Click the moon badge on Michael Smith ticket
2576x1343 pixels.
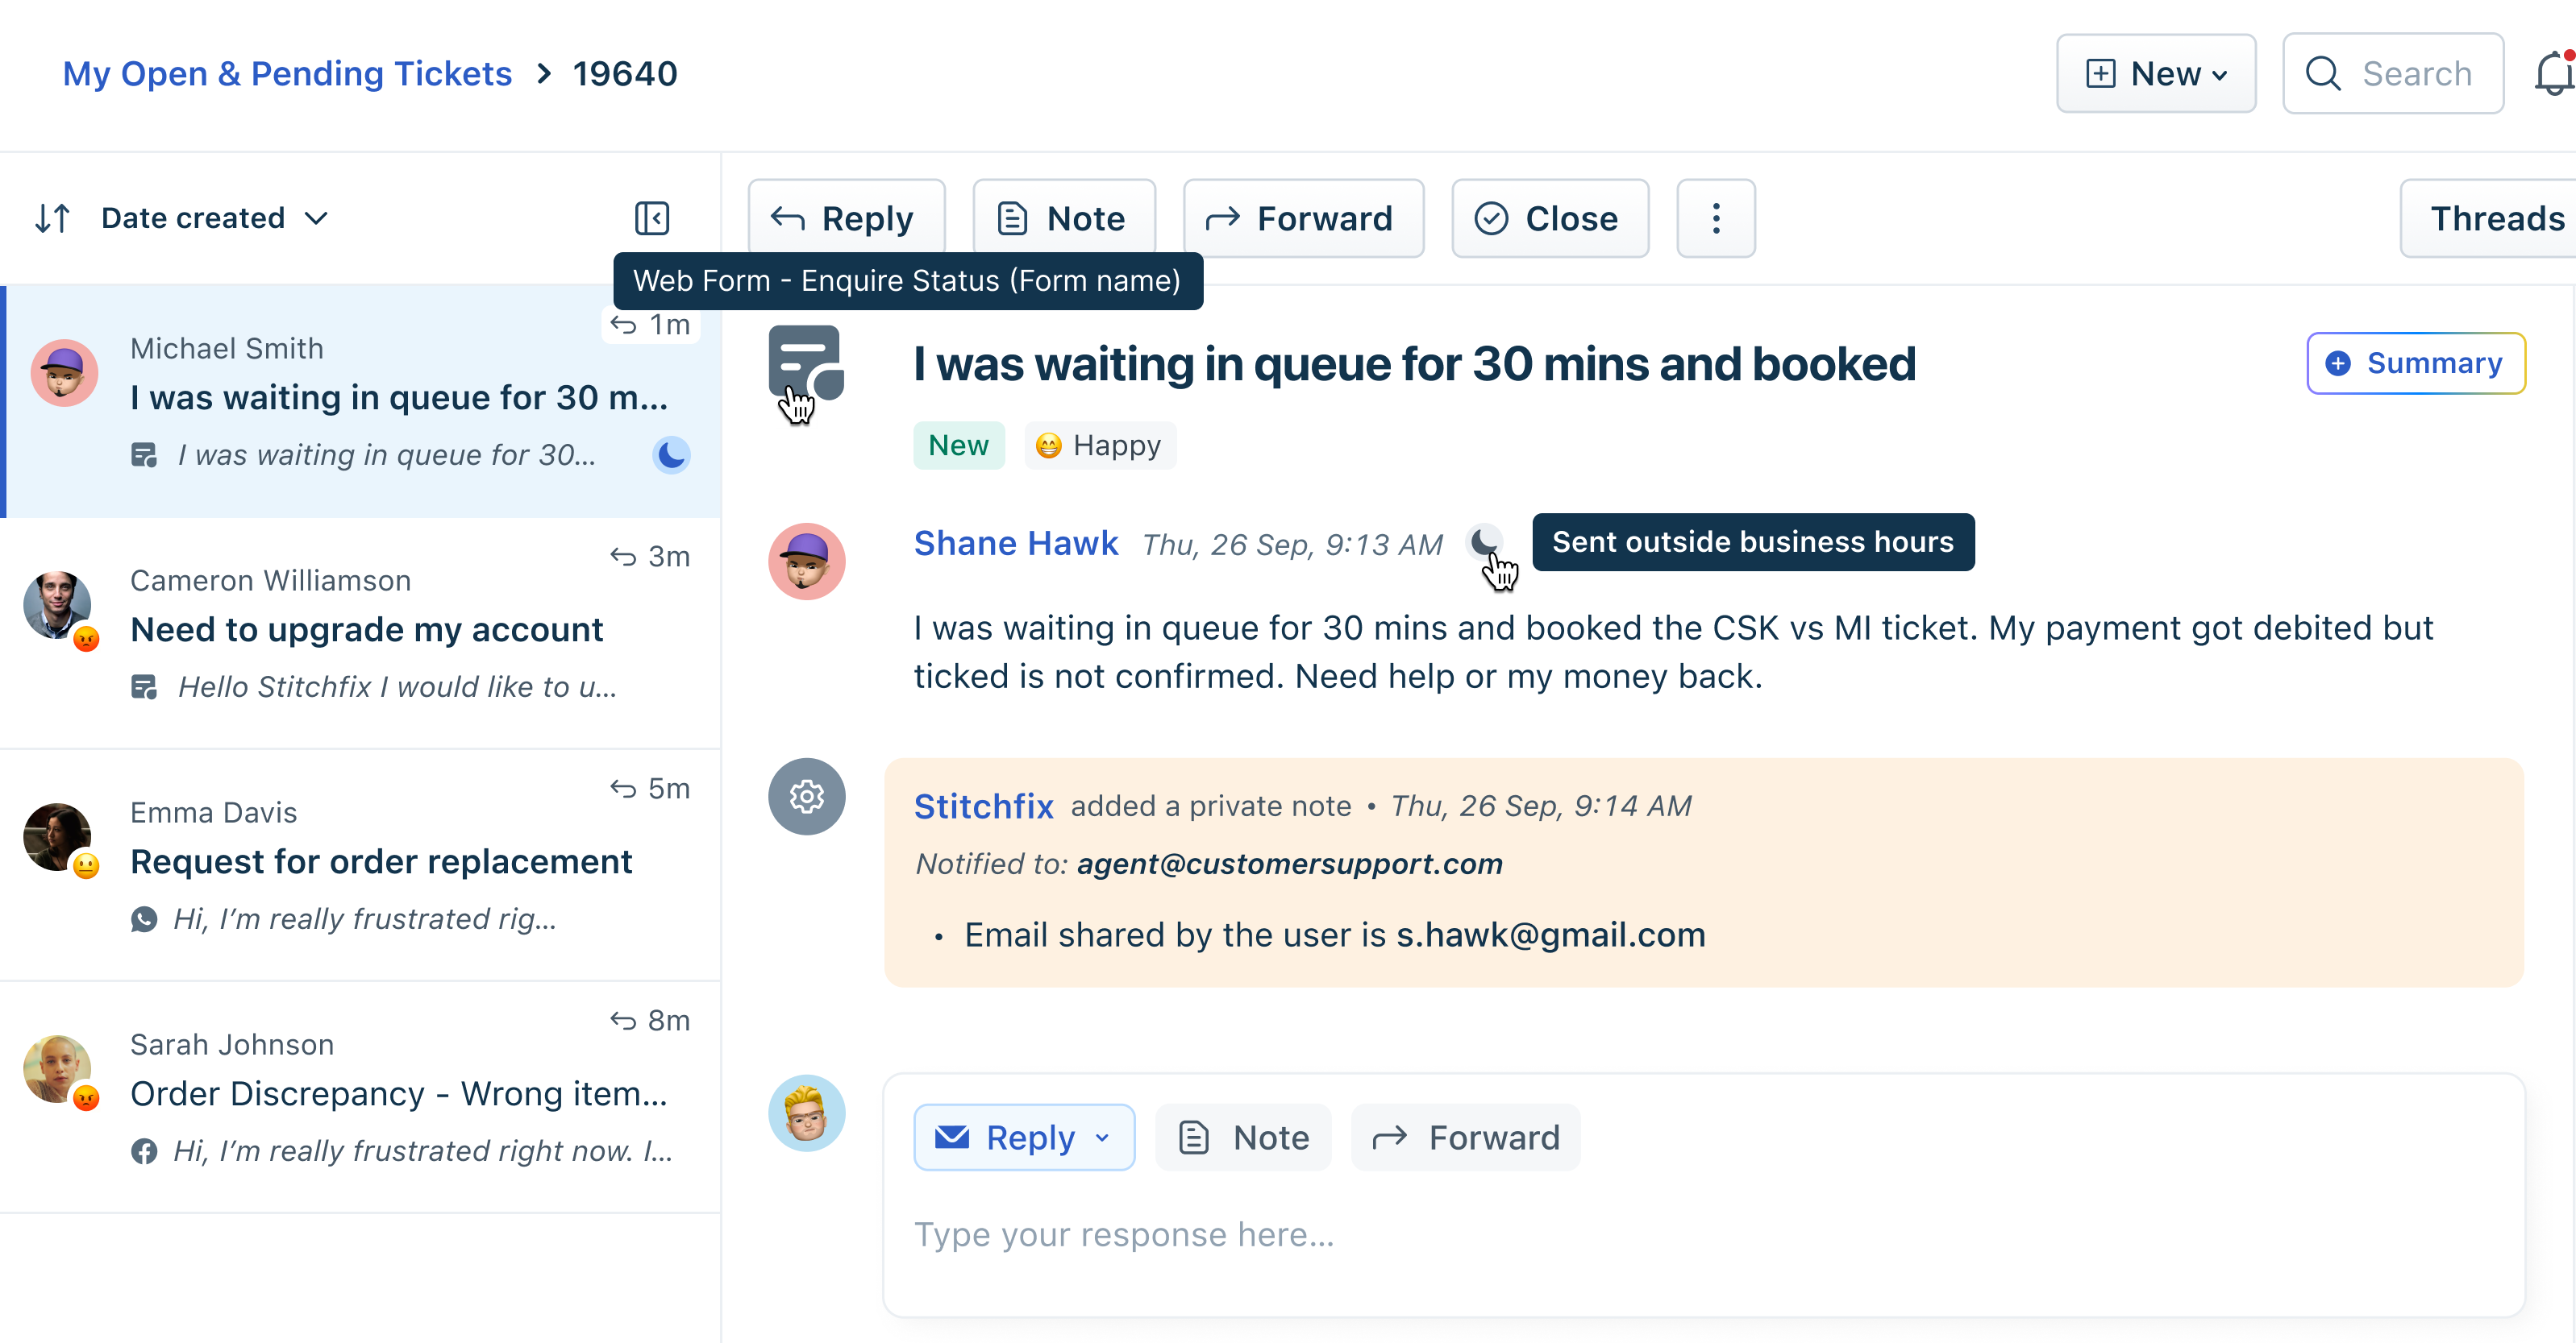(671, 454)
